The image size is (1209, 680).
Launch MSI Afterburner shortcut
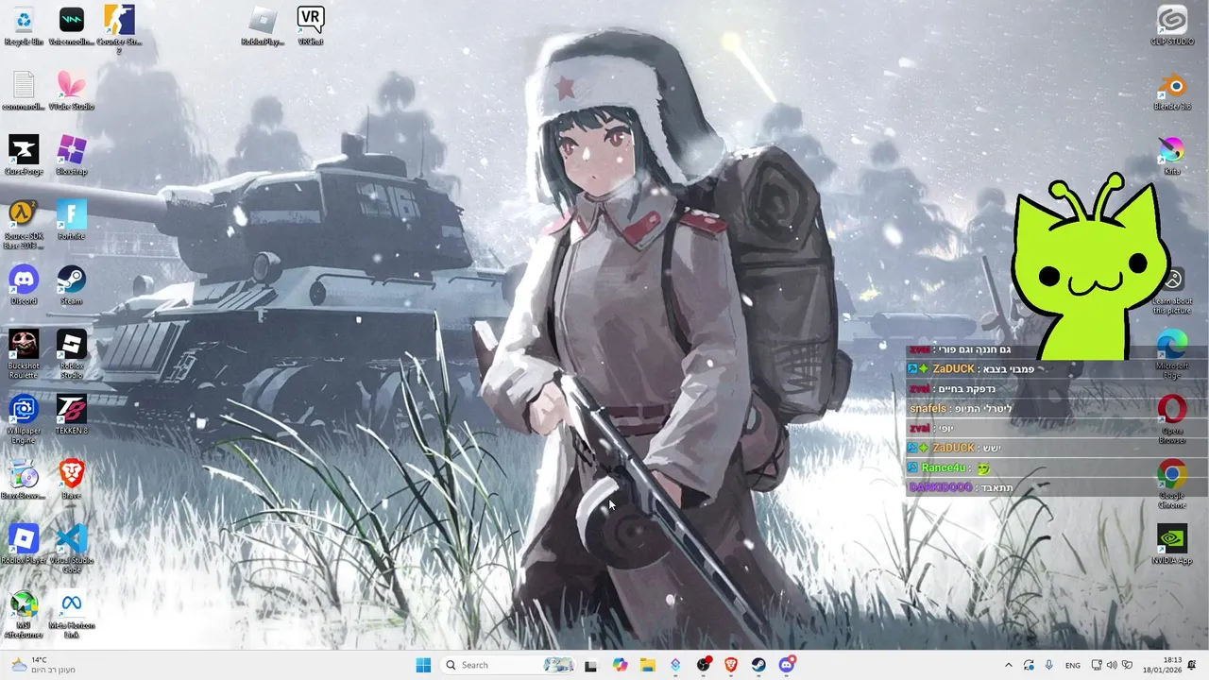(24, 614)
